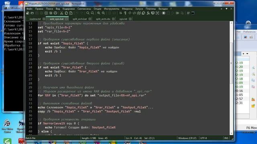Open the Вкладки menu
Screen dimensions: 257x144
coord(163,9)
